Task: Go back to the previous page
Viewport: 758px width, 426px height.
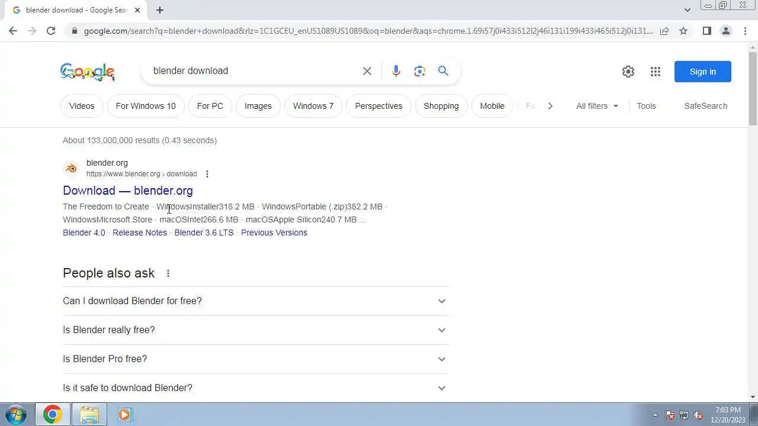Action: click(13, 31)
